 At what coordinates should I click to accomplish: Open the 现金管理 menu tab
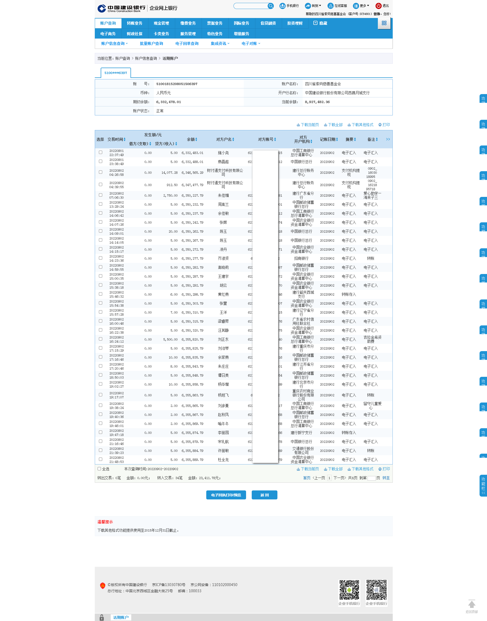(x=161, y=23)
